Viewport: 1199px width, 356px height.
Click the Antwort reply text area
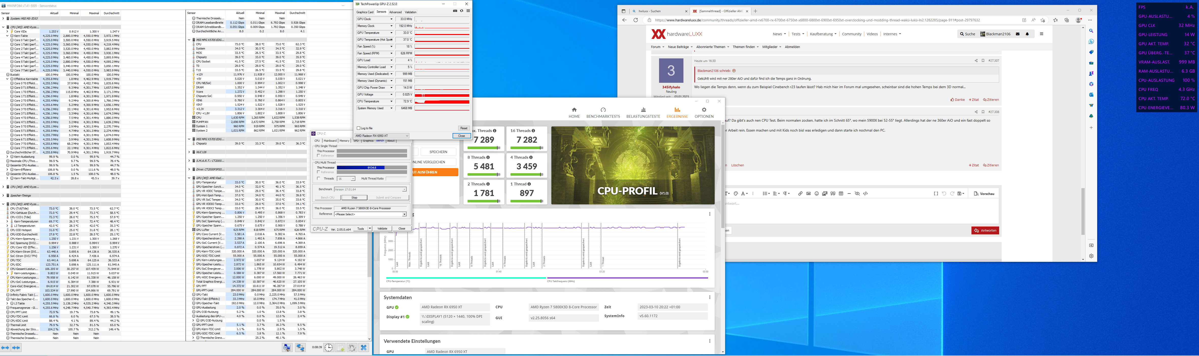pyautogui.click(x=861, y=212)
